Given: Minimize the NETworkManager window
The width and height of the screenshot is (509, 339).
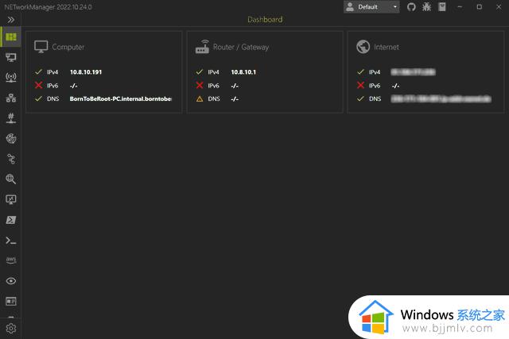Looking at the screenshot, I should [460, 7].
